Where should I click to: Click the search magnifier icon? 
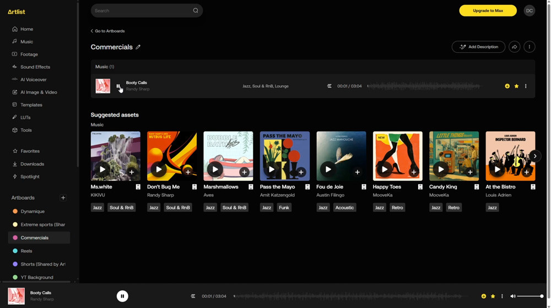click(x=196, y=10)
